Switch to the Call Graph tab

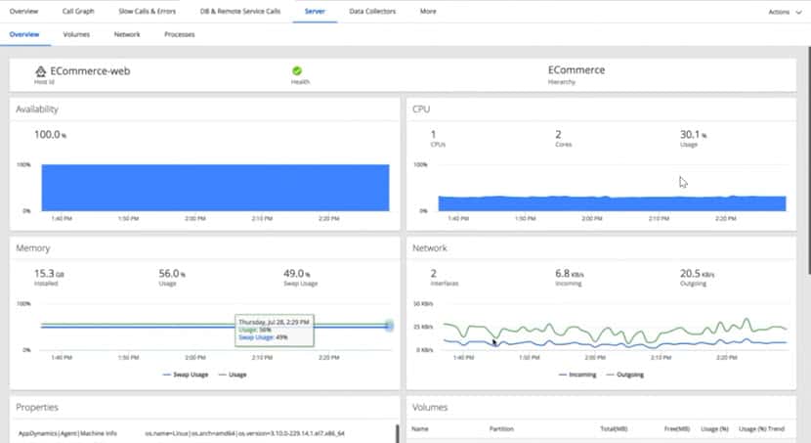(x=78, y=11)
